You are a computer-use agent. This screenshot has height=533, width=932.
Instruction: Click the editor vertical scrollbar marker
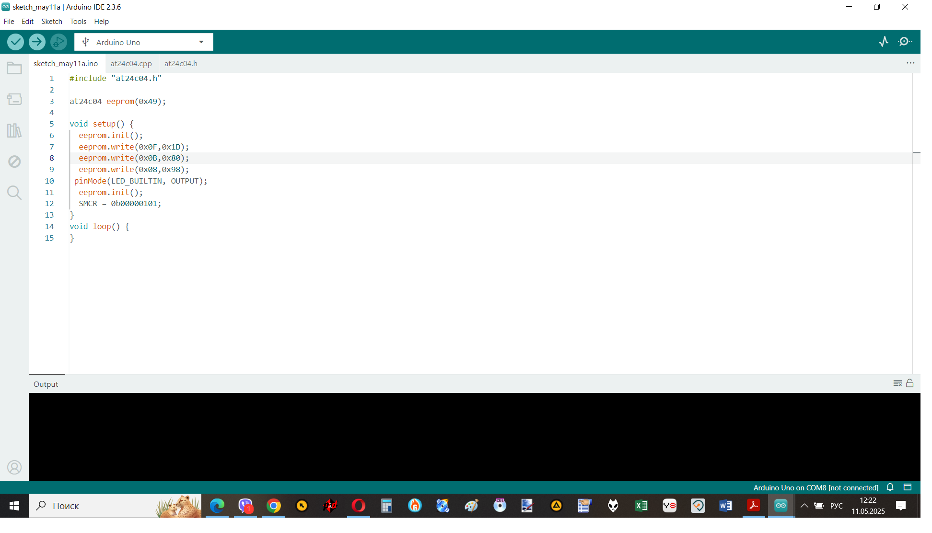(x=916, y=152)
